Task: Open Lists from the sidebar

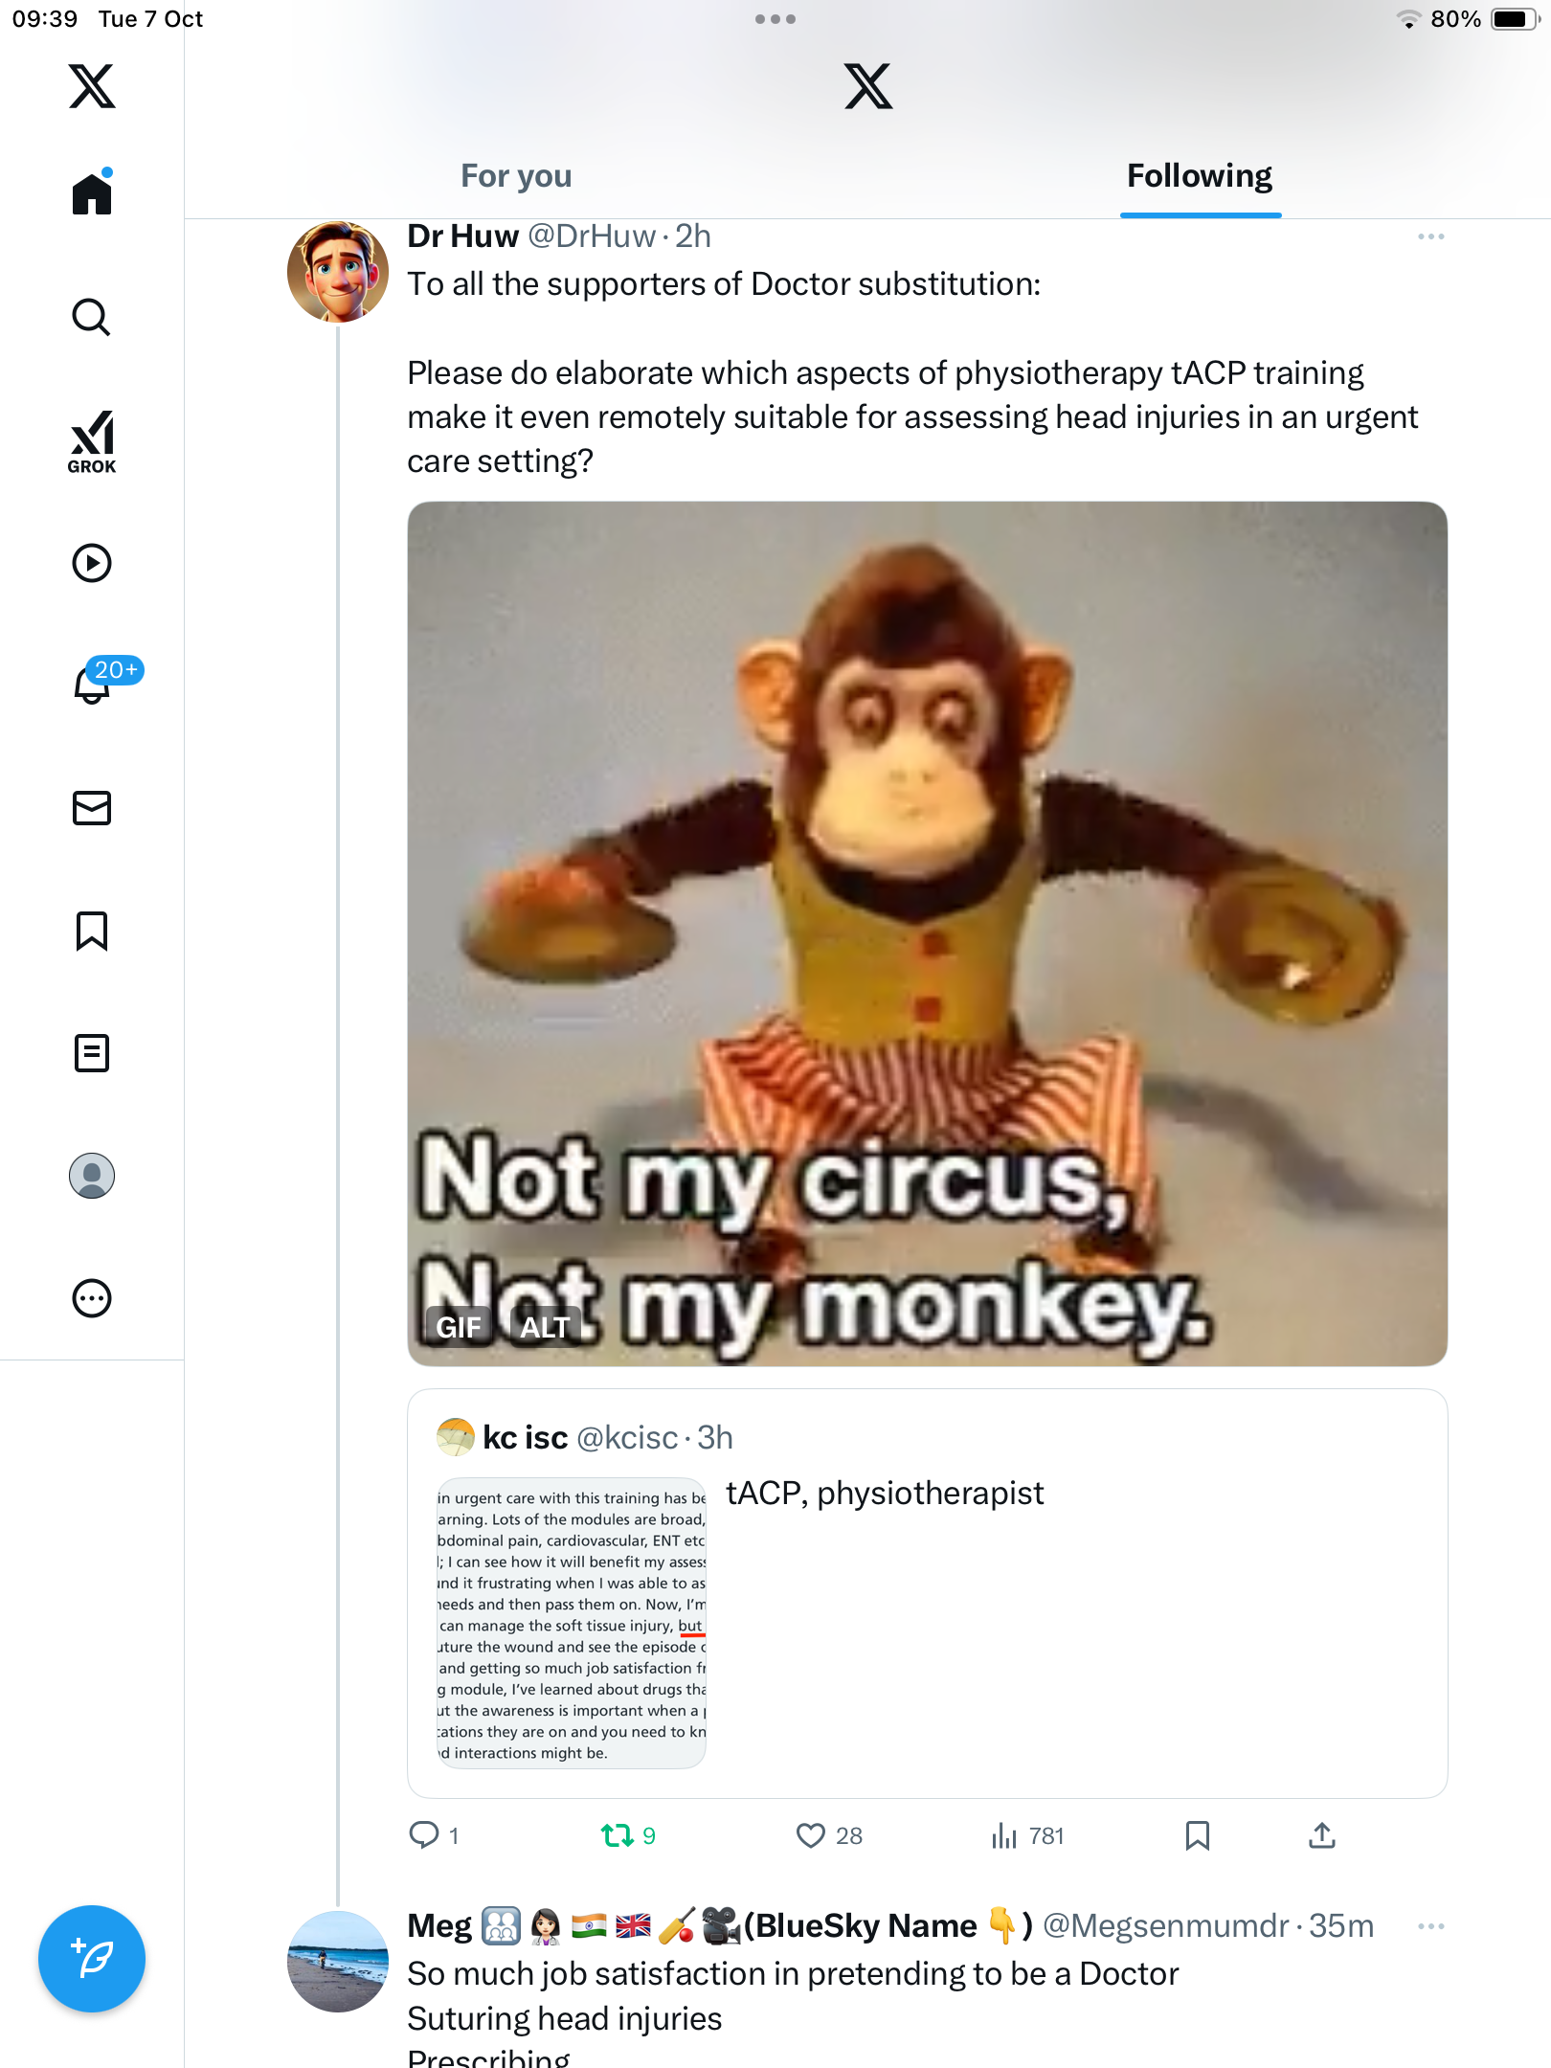Action: [x=92, y=1053]
